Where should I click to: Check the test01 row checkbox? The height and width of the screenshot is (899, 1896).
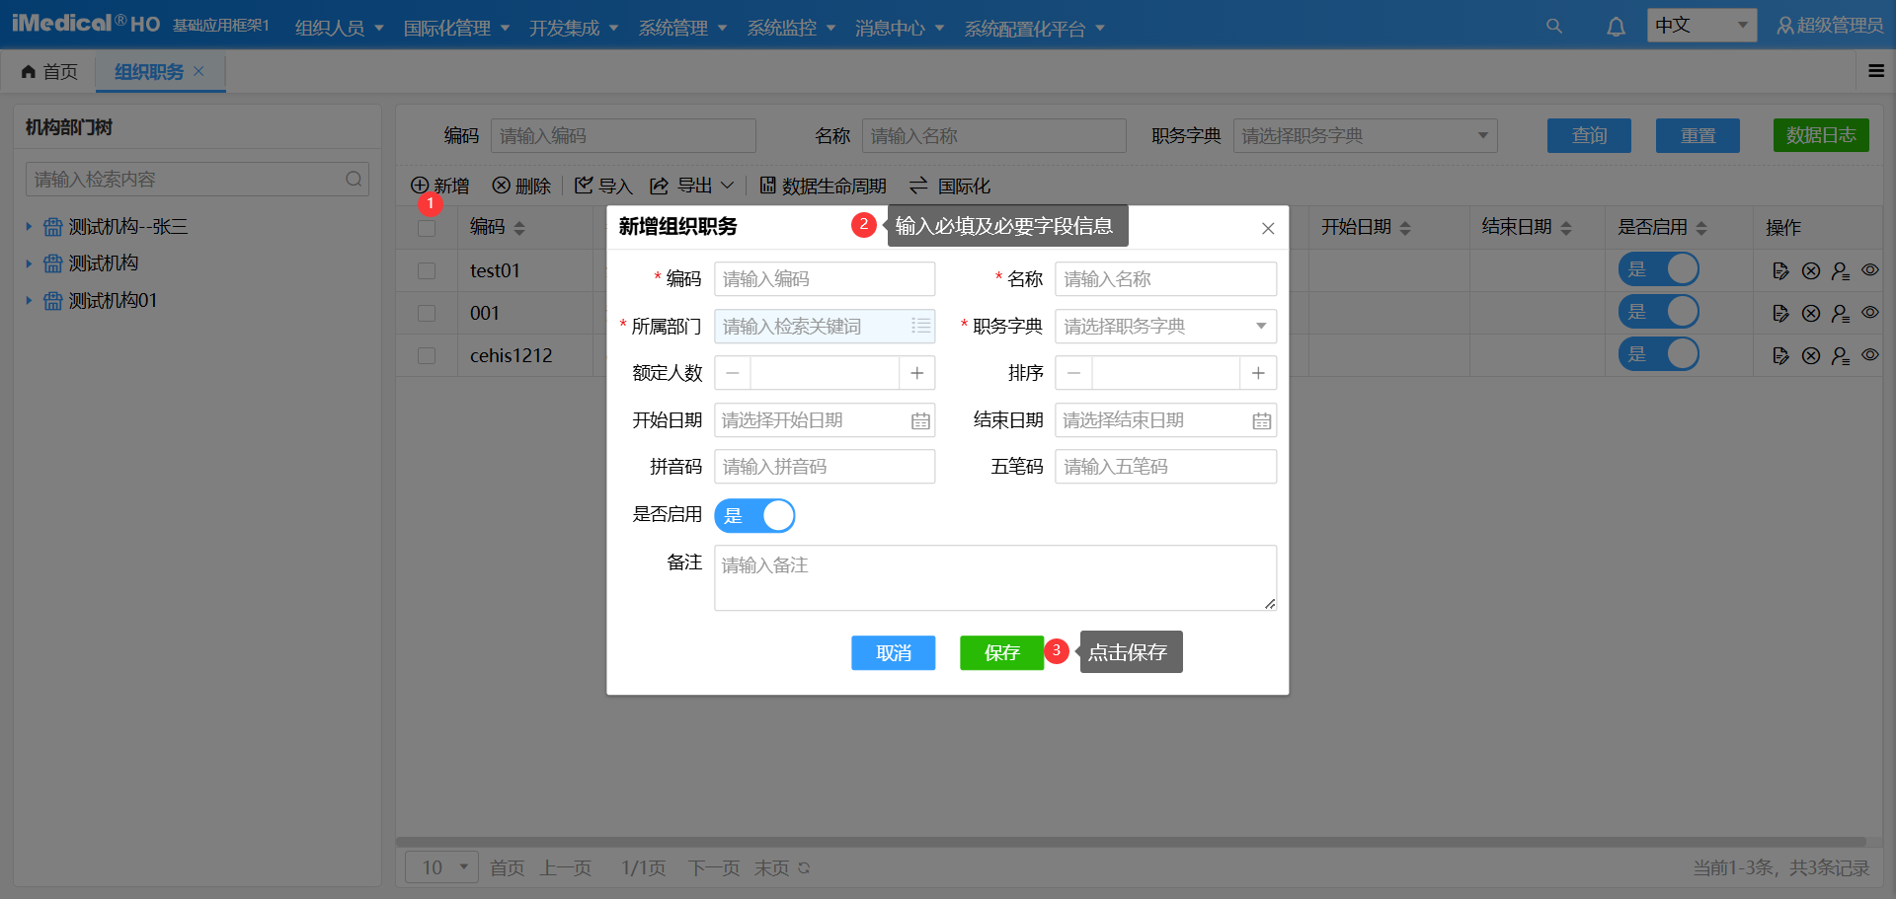click(427, 270)
